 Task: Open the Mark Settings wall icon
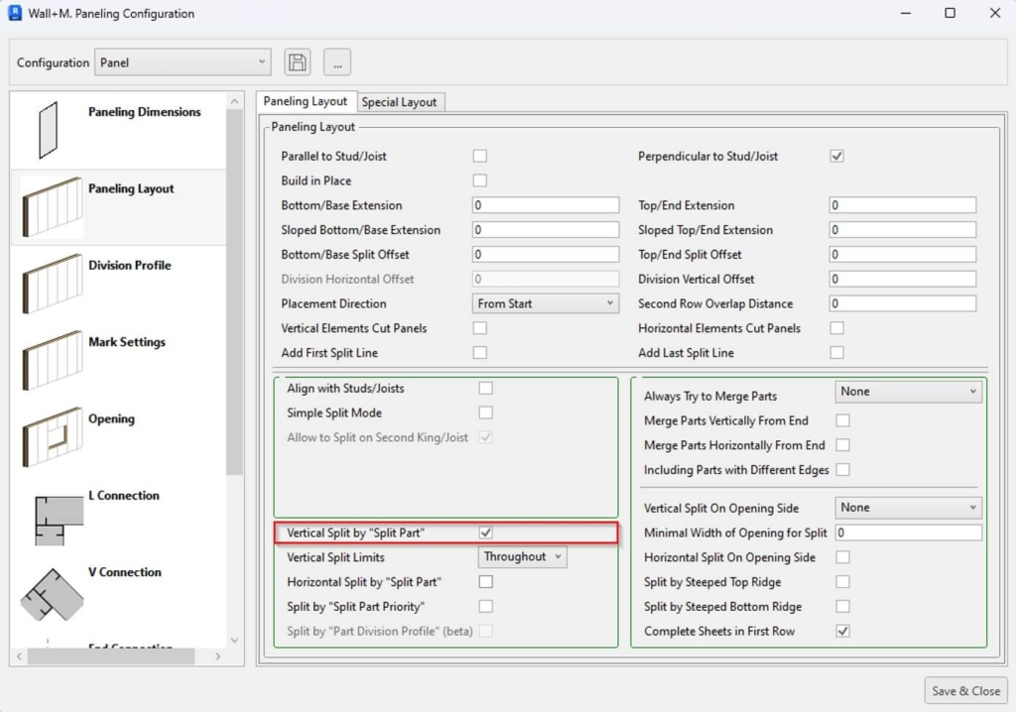(52, 360)
